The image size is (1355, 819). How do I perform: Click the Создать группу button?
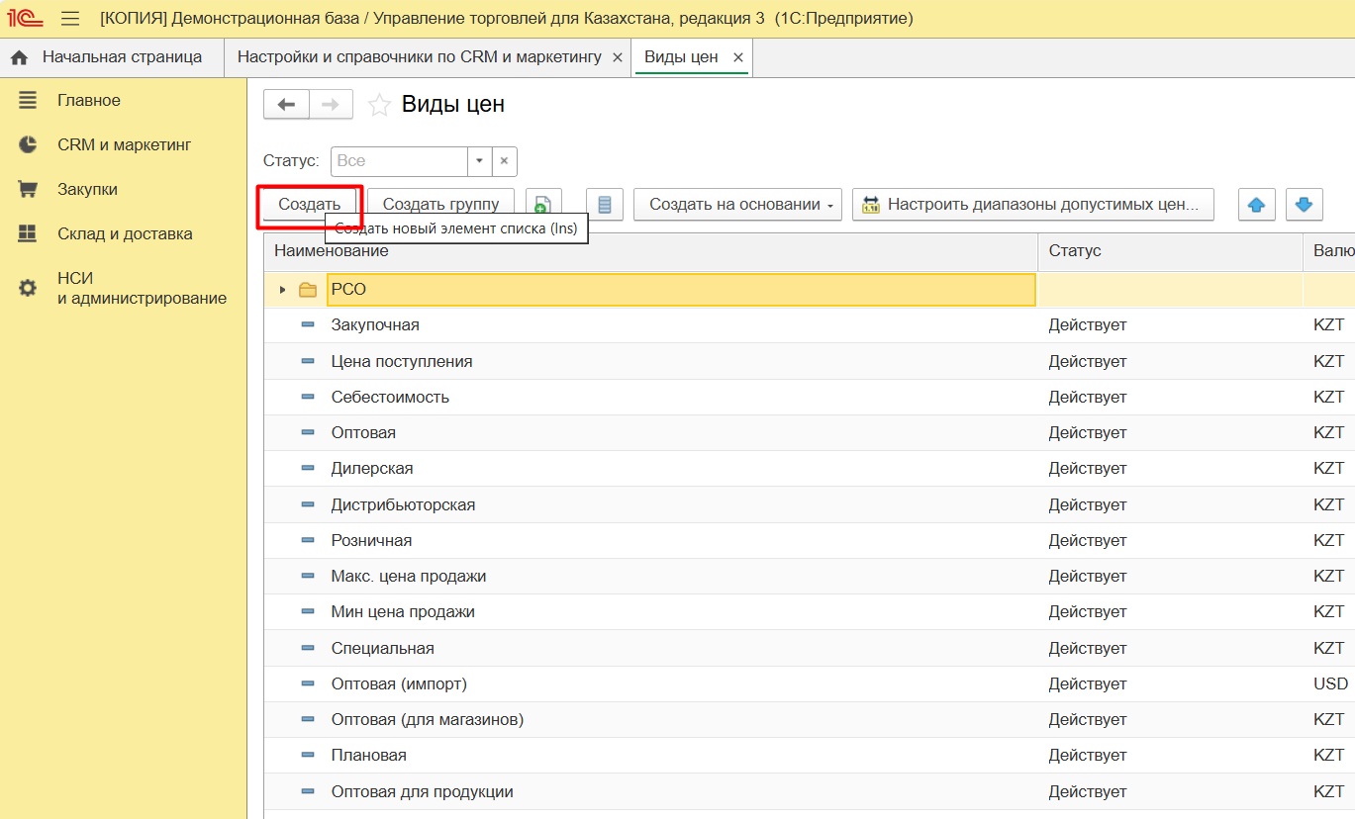(440, 205)
